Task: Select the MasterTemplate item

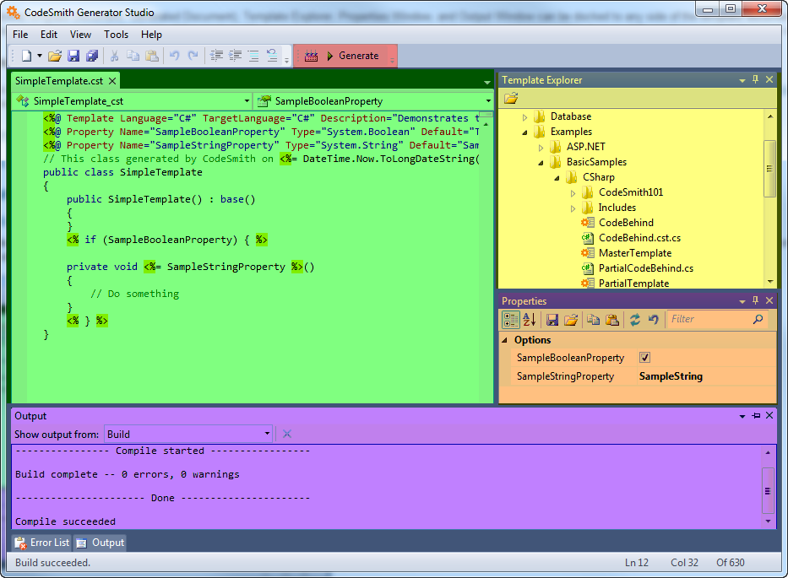Action: pos(635,253)
